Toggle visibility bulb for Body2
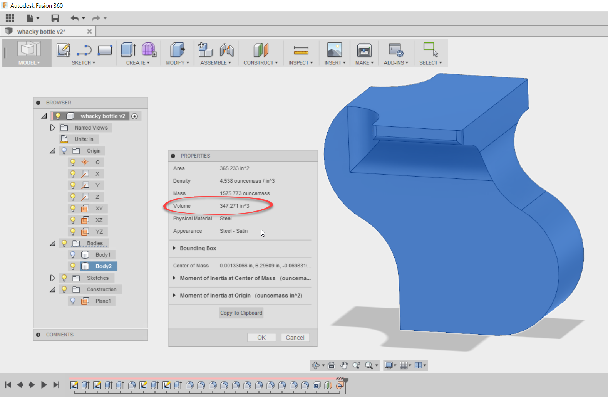 73,266
